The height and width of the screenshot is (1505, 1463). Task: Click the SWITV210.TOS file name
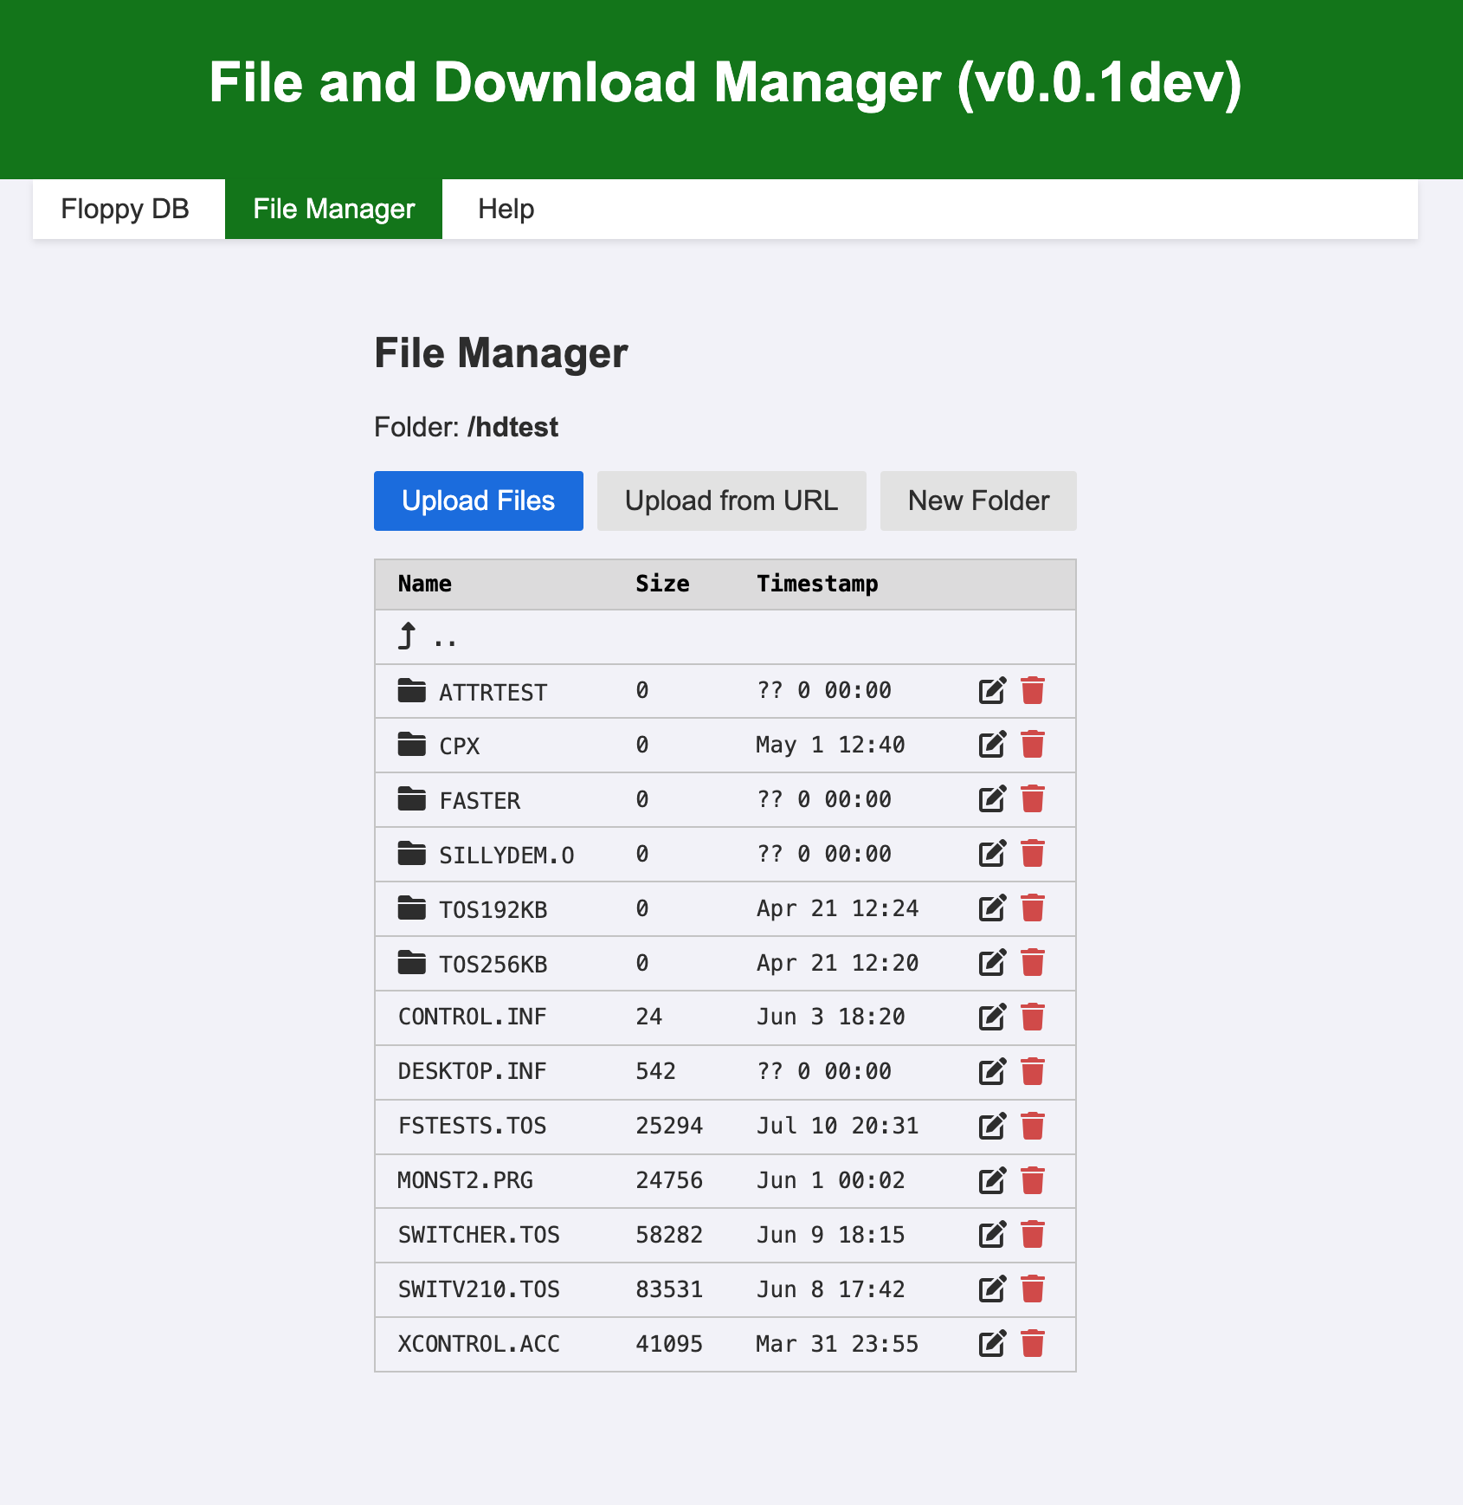pos(479,1289)
